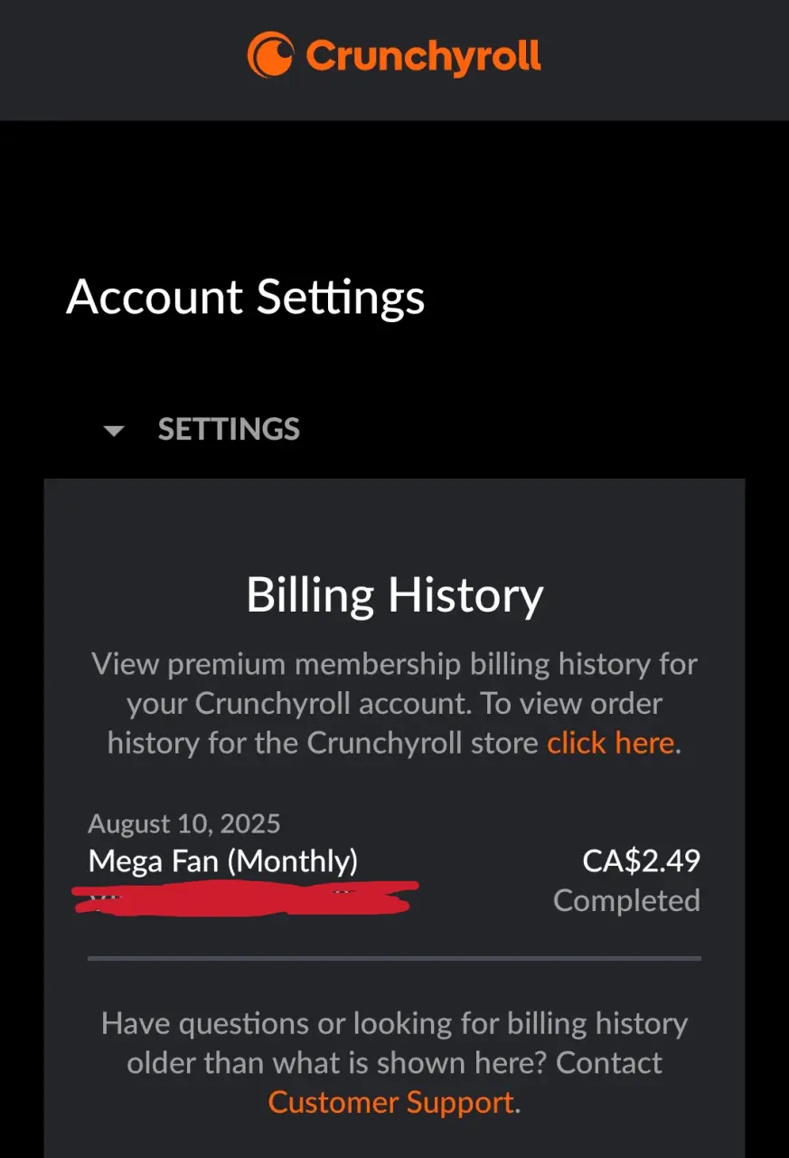Click the divider line below the billing entry
789x1158 pixels.
(x=395, y=957)
